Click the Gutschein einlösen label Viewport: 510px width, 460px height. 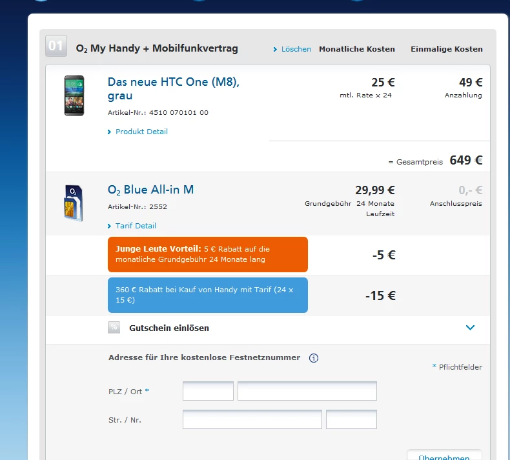pos(169,328)
